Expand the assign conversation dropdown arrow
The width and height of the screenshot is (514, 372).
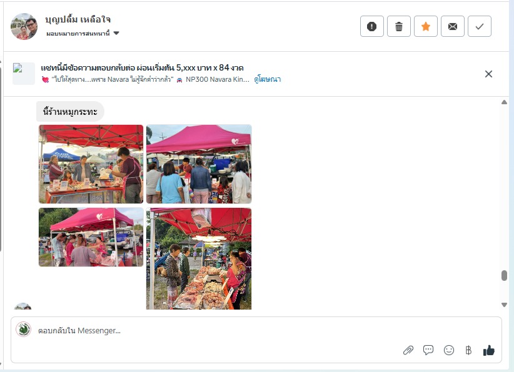coord(116,33)
